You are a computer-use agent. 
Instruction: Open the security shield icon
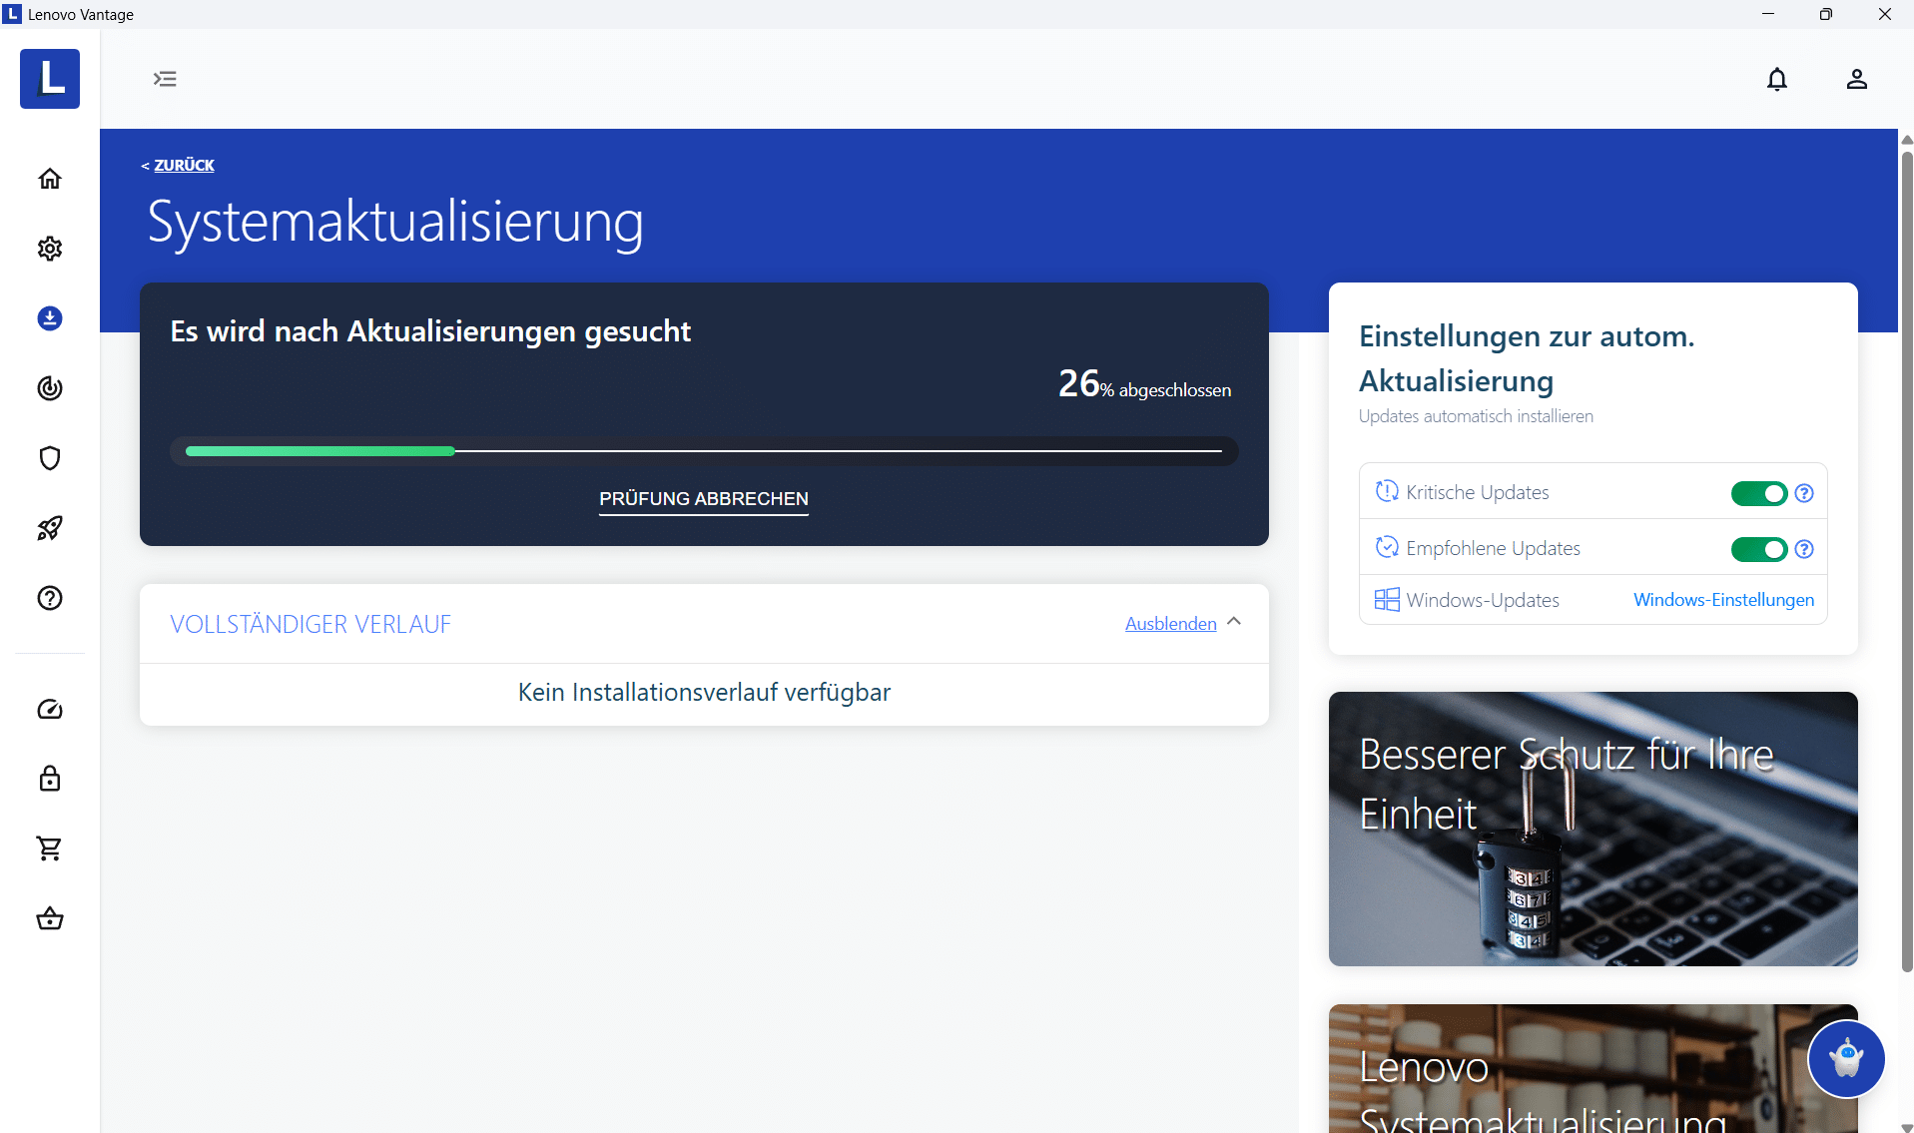(x=50, y=458)
